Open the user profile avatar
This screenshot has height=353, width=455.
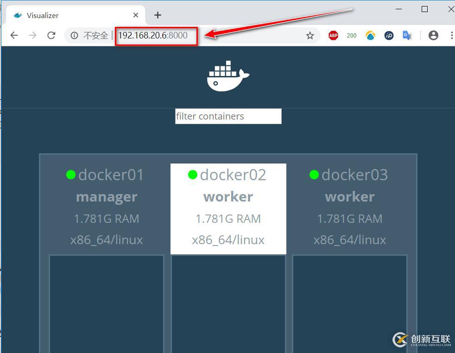433,35
